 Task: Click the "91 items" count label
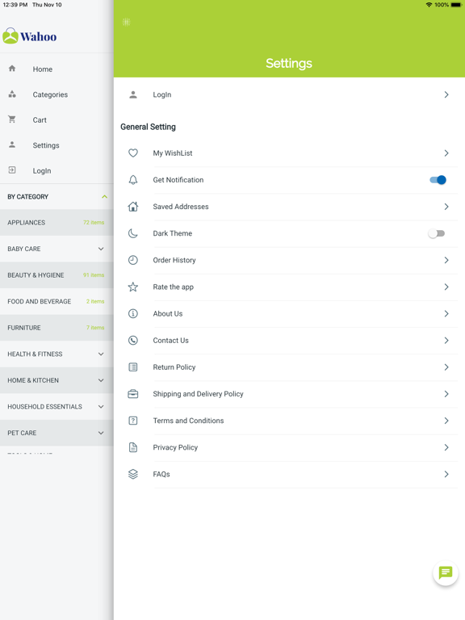pos(94,275)
